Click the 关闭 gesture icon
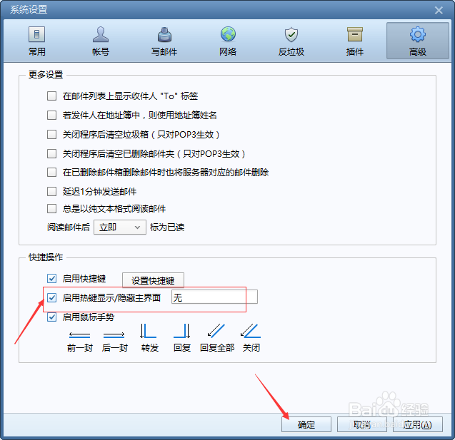 (x=251, y=331)
